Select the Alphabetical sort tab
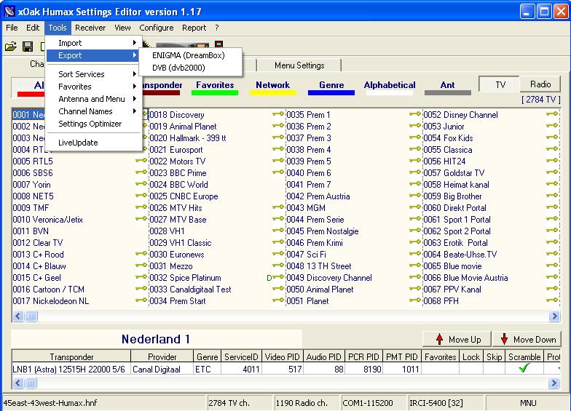 [x=390, y=87]
